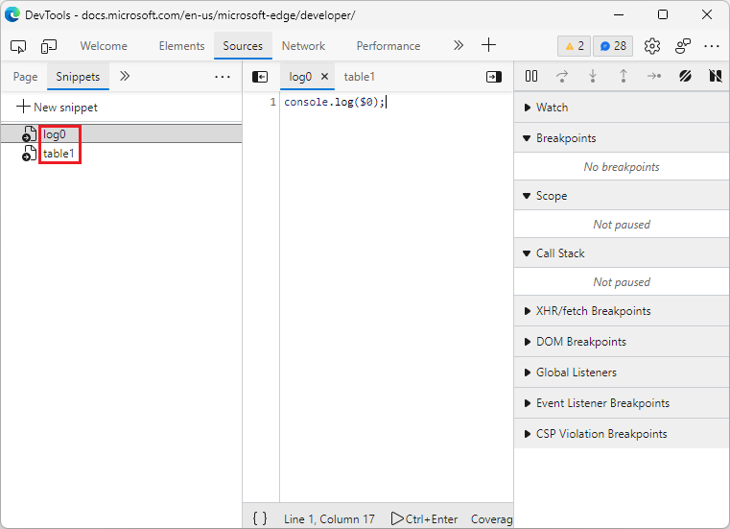Viewport: 730px width, 529px height.
Task: Switch to the Elements tab
Action: point(181,46)
